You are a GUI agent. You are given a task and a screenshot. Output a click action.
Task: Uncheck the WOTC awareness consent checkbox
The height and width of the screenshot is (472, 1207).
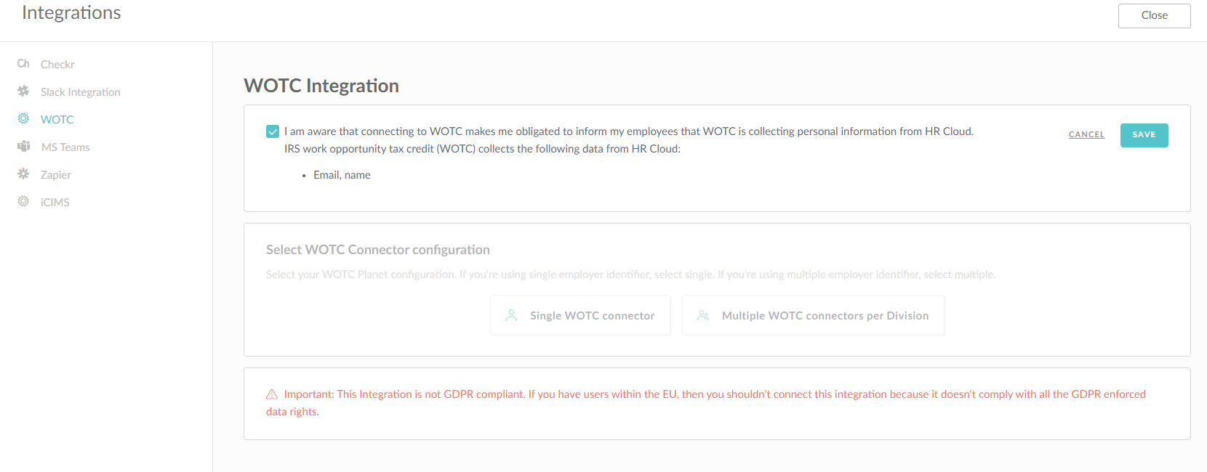pos(273,131)
